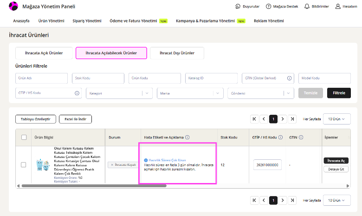Switch to İhracata Açık Ürünler tab

[44, 53]
